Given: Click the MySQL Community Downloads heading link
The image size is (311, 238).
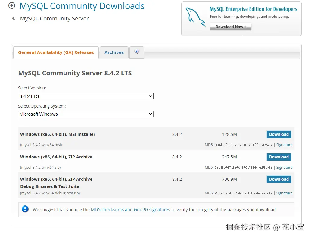Looking at the screenshot, I should (x=82, y=6).
